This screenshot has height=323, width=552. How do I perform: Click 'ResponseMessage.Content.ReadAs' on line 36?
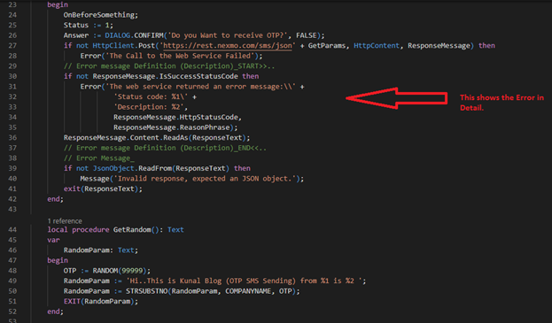pyautogui.click(x=126, y=137)
